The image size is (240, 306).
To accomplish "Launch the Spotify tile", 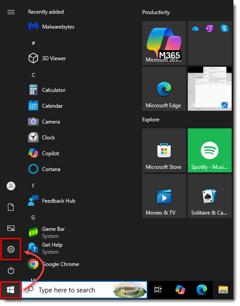I will [x=210, y=150].
